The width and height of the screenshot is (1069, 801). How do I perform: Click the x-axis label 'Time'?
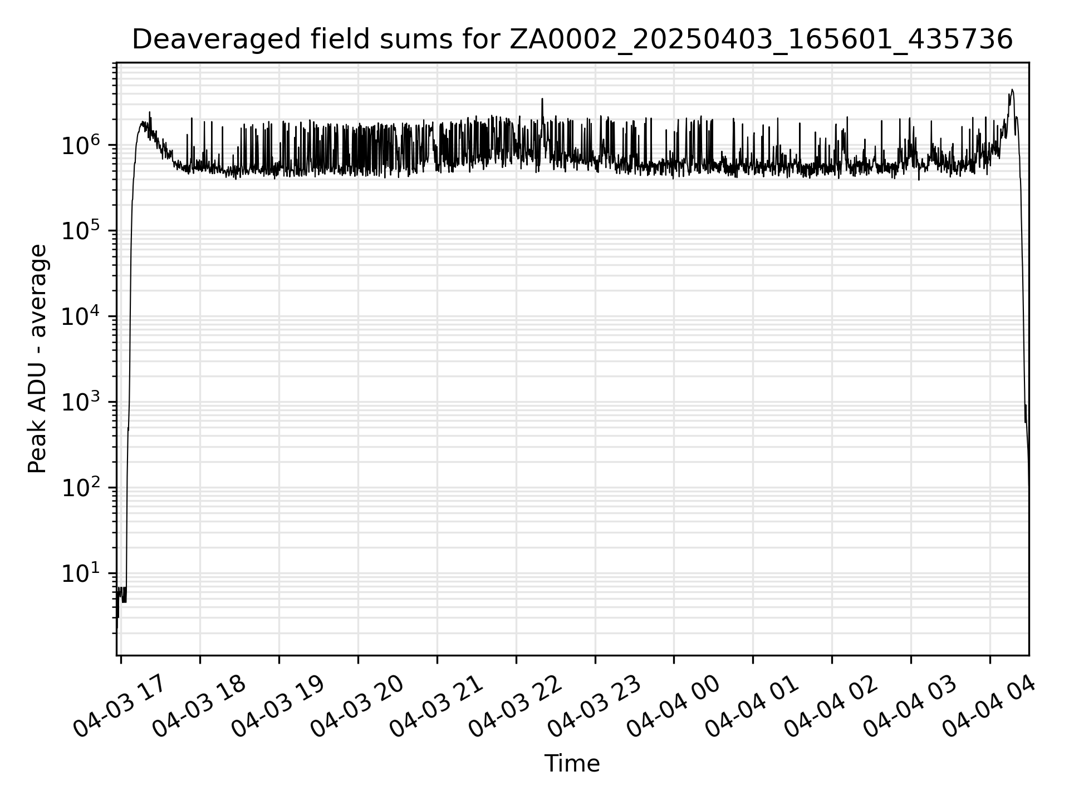[572, 764]
